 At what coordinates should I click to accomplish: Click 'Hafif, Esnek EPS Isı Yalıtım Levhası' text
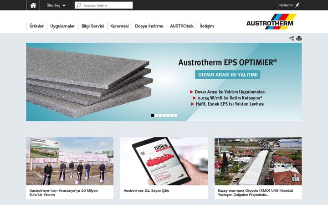tap(230, 104)
